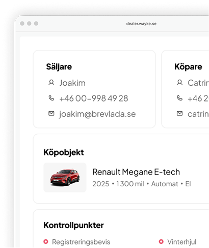Click the envelope icon beside joakim@brevlada.se

tap(51, 113)
